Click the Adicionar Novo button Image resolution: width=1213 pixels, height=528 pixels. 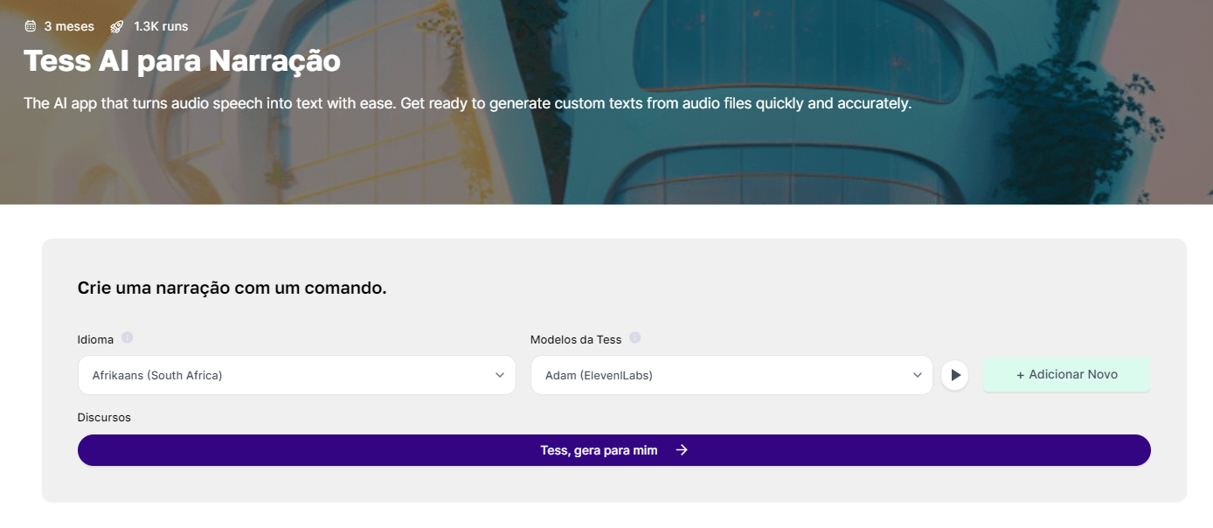click(x=1066, y=374)
